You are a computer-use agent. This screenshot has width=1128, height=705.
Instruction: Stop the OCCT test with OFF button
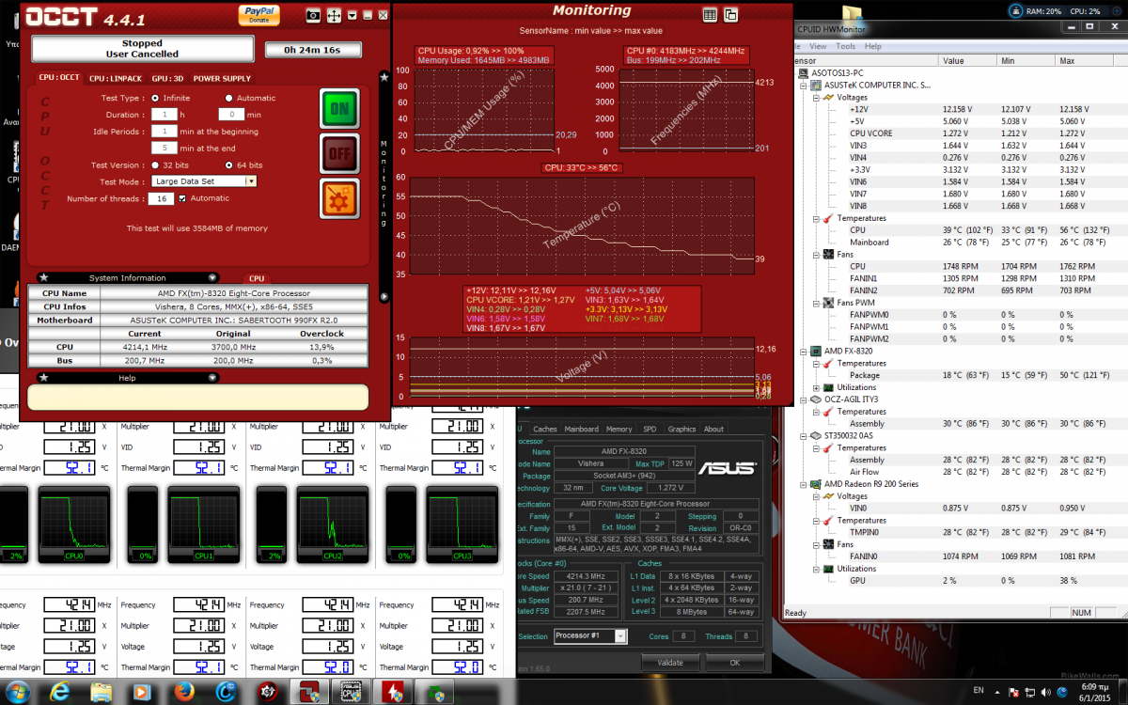(x=339, y=153)
